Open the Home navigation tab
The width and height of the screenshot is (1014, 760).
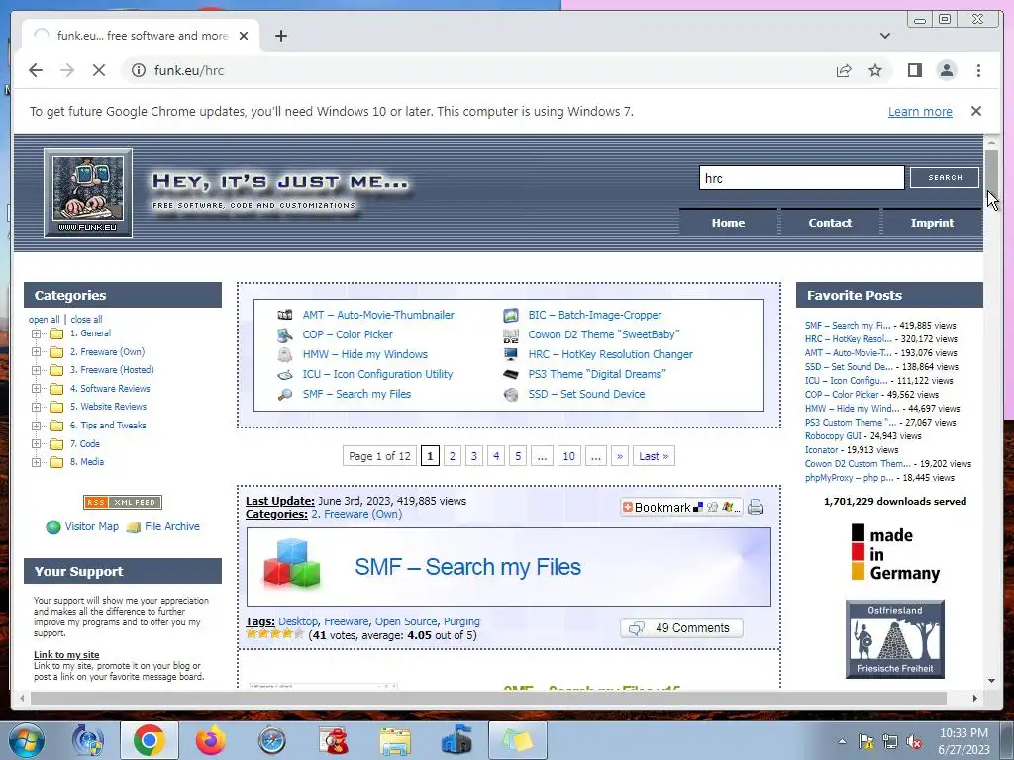click(x=728, y=223)
